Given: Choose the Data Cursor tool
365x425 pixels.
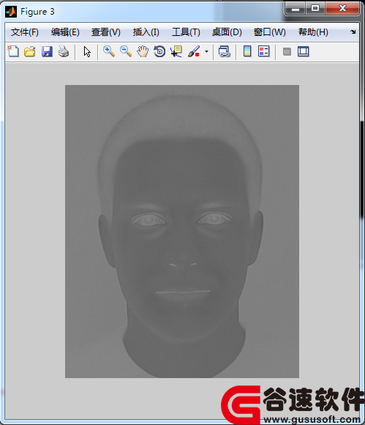Looking at the screenshot, I should tap(176, 51).
